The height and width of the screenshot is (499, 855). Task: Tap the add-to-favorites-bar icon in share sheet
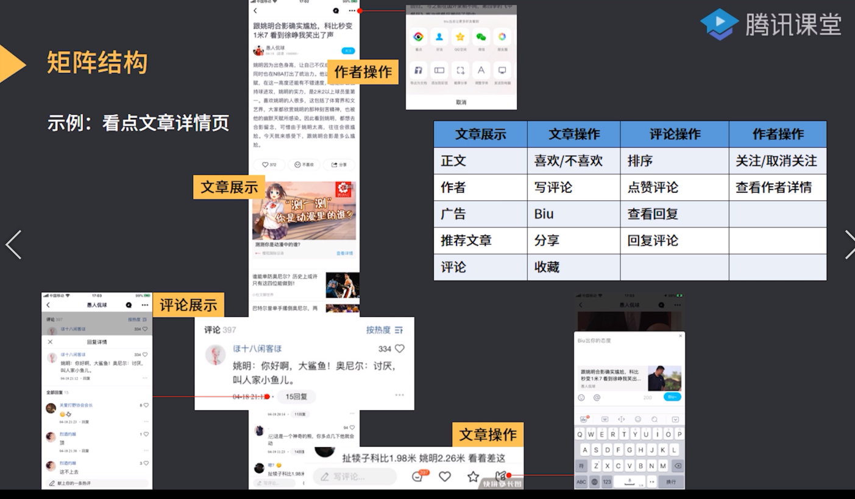pos(439,71)
